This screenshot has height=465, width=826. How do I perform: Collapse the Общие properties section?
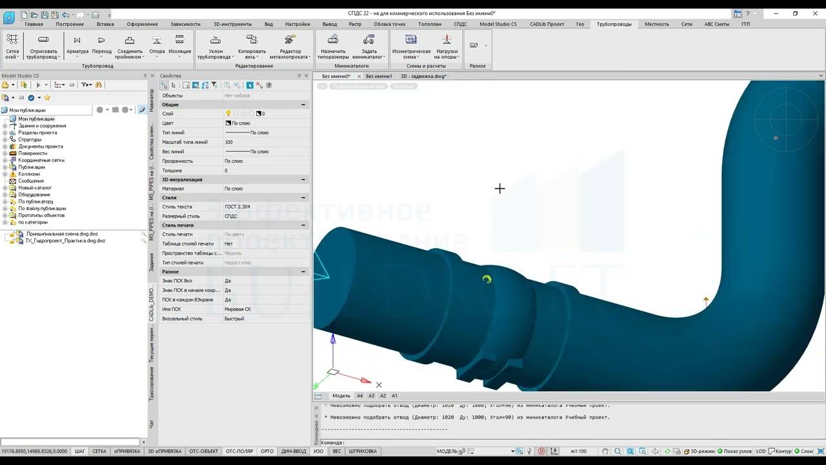[303, 105]
